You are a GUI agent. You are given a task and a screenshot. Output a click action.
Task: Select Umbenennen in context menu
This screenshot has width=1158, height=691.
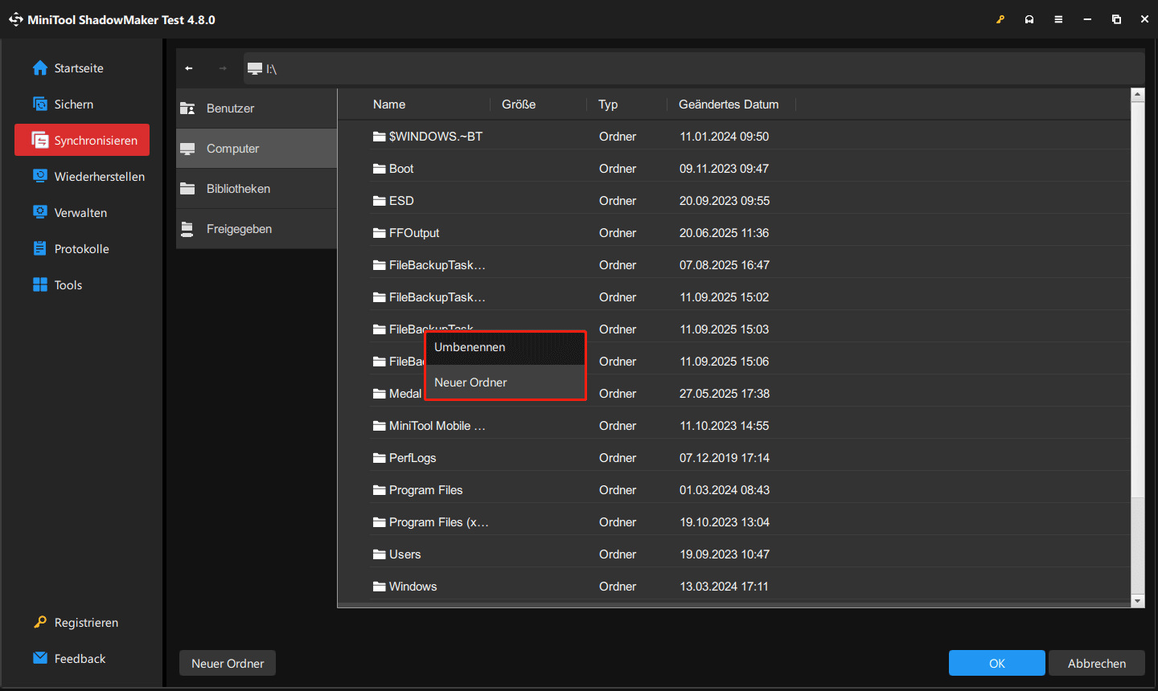point(470,347)
